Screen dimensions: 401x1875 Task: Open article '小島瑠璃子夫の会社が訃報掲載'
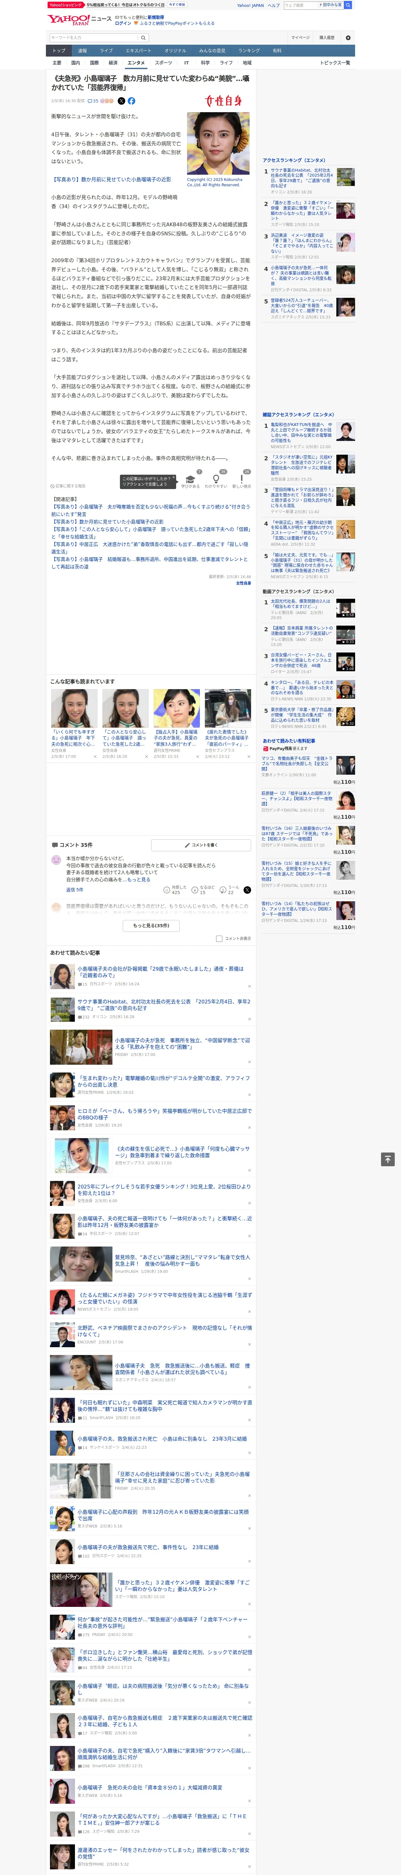[x=160, y=971]
